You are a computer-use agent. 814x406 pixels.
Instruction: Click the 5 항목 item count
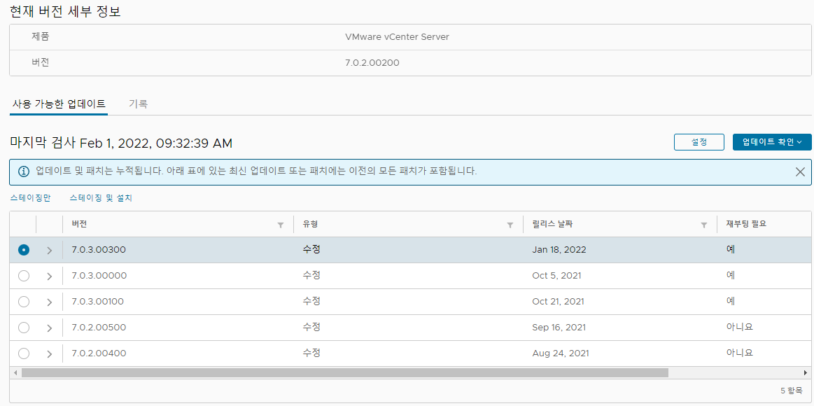791,390
